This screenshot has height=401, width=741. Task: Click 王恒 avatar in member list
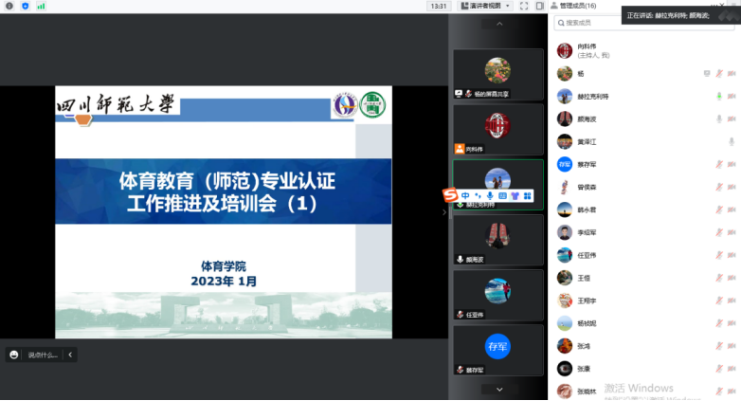click(x=564, y=278)
